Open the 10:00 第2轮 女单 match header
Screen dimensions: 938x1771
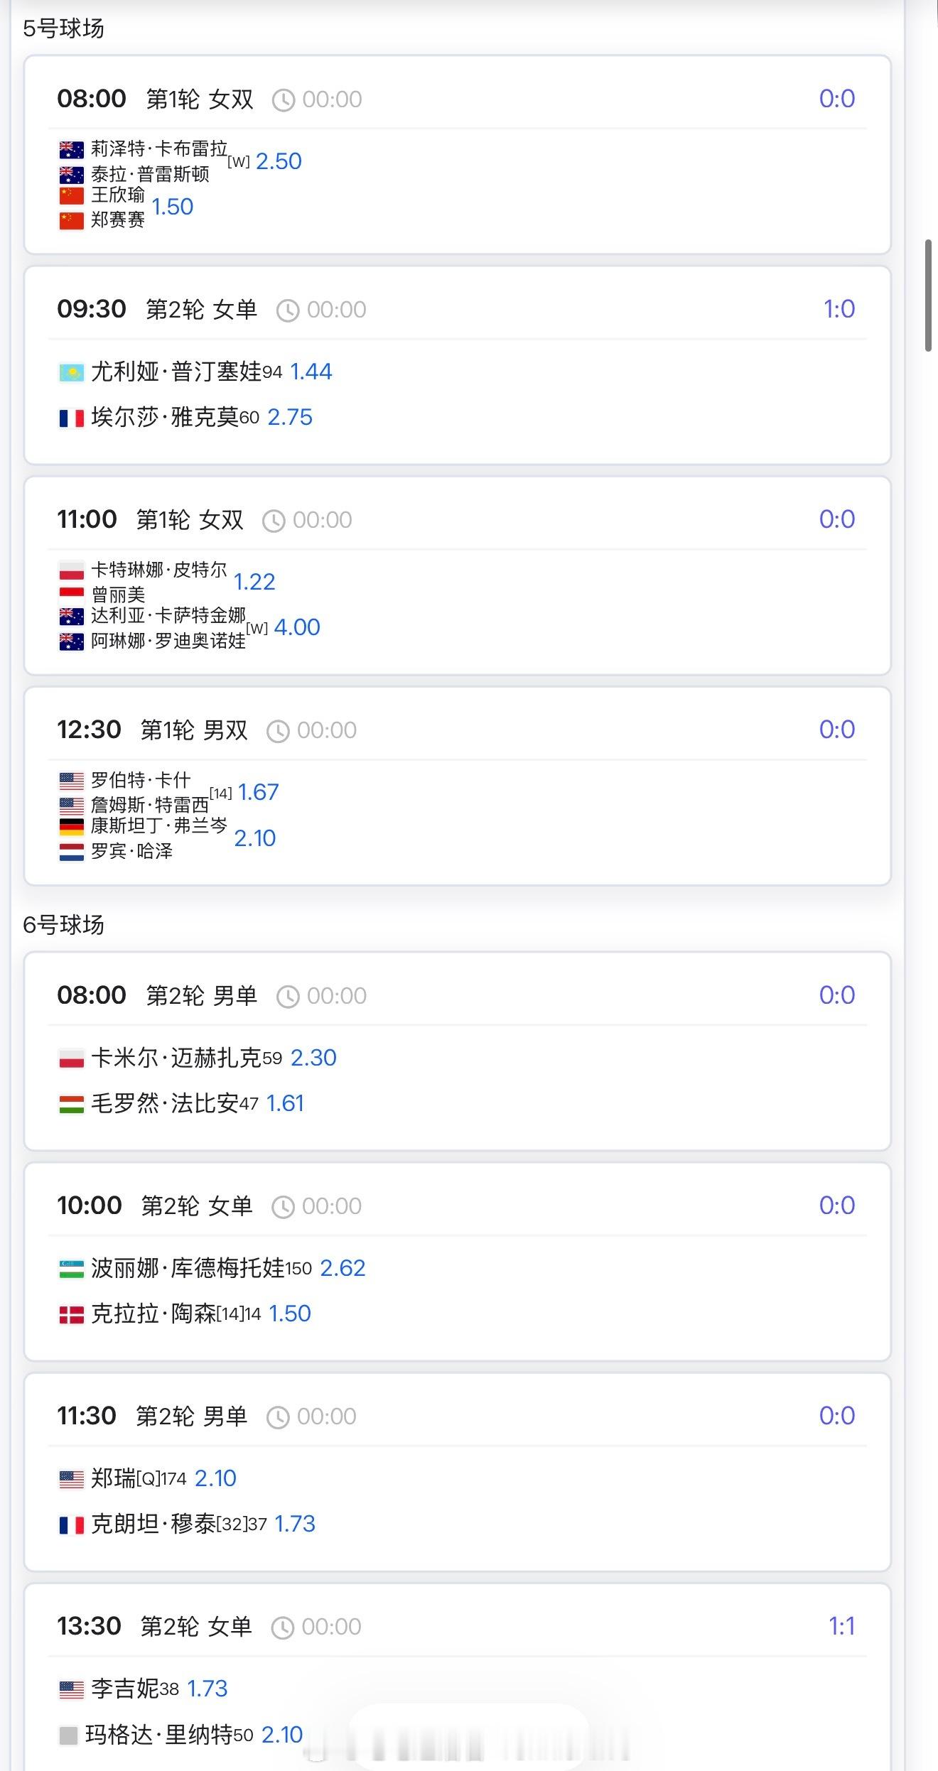point(197,1206)
